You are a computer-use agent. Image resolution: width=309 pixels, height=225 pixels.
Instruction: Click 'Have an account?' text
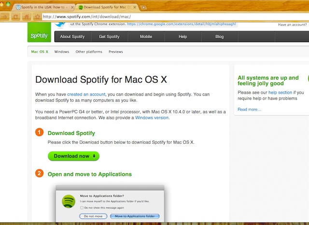[292, 25]
